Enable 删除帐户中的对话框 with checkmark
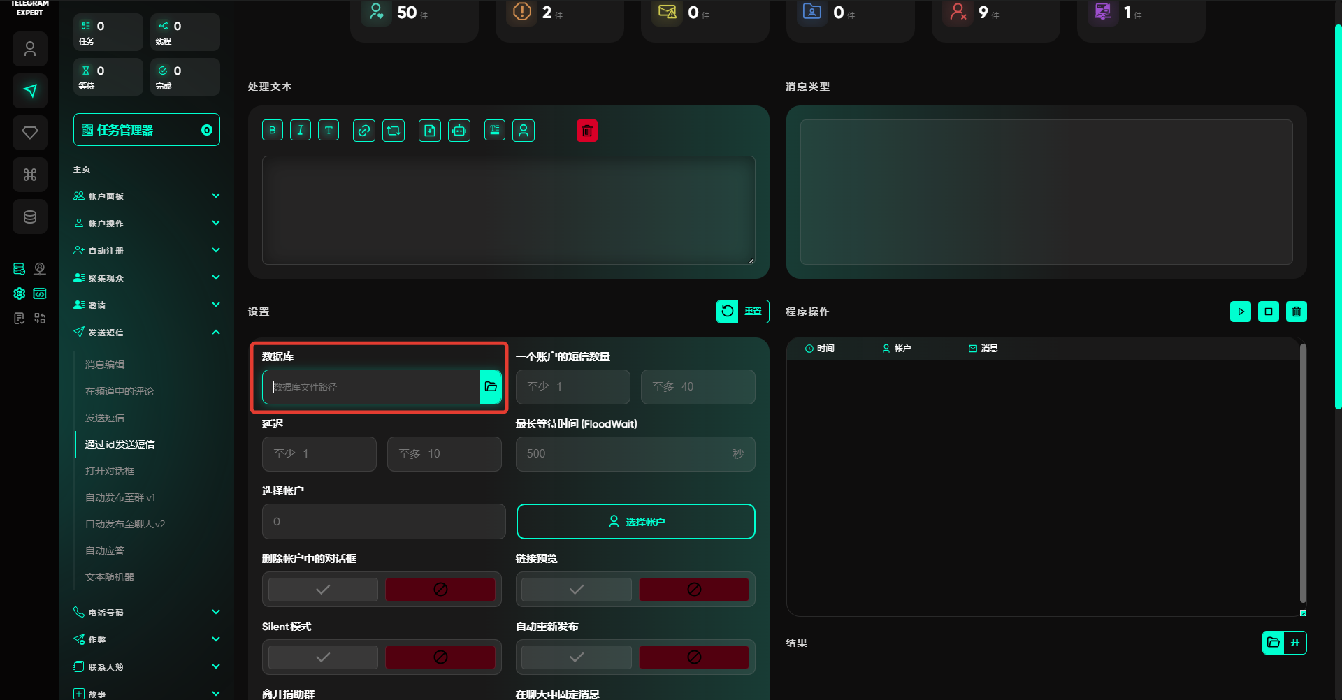This screenshot has width=1342, height=700. (323, 590)
